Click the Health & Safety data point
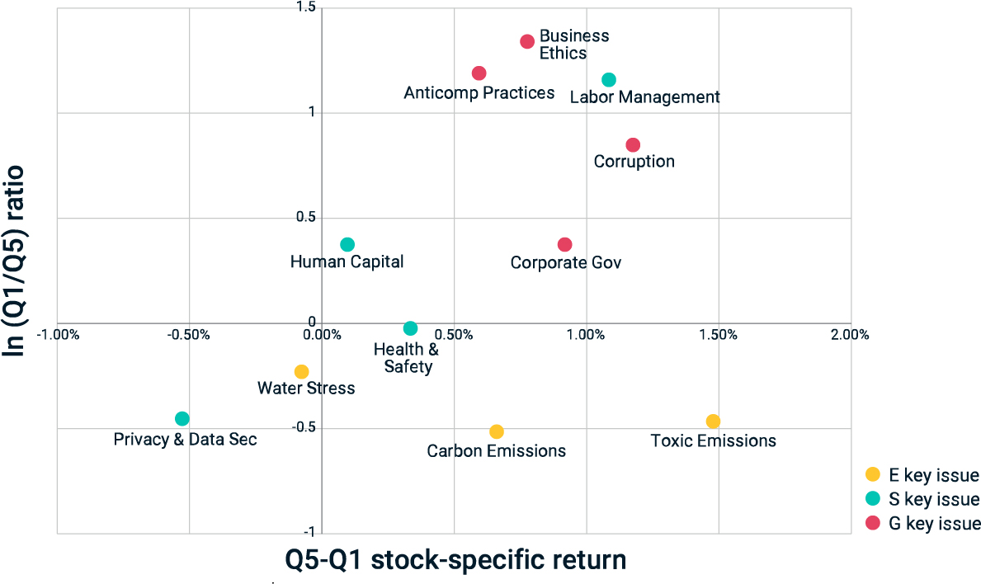981x584 pixels. (410, 328)
